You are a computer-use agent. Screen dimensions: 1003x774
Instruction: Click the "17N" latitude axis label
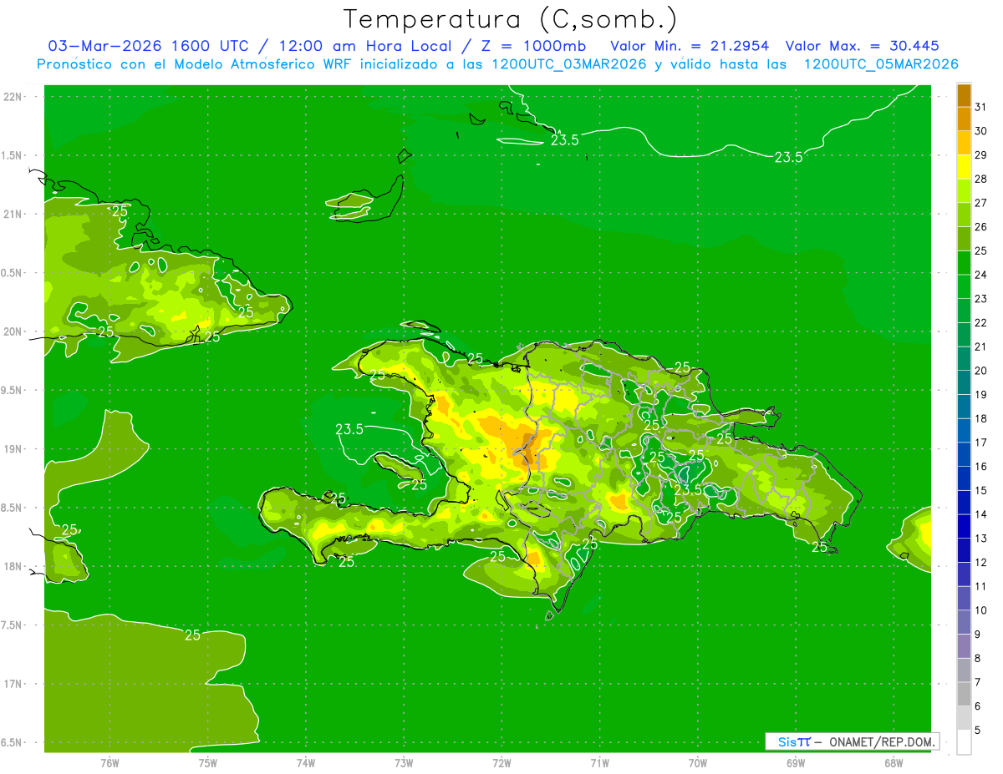click(13, 684)
